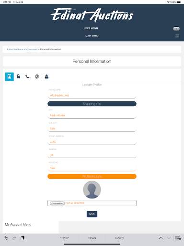Go to My Account breadcrumb link
This screenshot has height=246, width=184.
pos(32,49)
